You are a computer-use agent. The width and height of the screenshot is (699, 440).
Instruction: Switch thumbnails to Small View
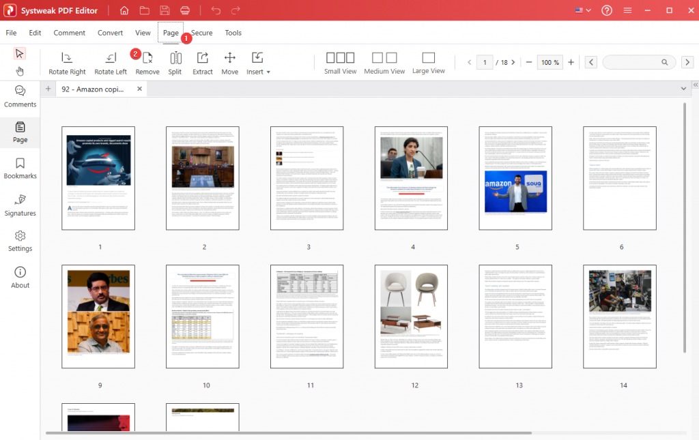coord(340,61)
